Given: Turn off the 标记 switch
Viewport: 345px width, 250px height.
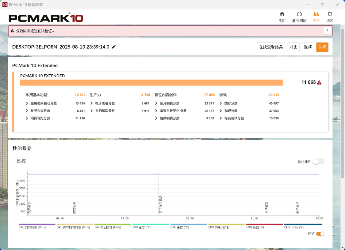Looking at the screenshot, I should pos(320,234).
